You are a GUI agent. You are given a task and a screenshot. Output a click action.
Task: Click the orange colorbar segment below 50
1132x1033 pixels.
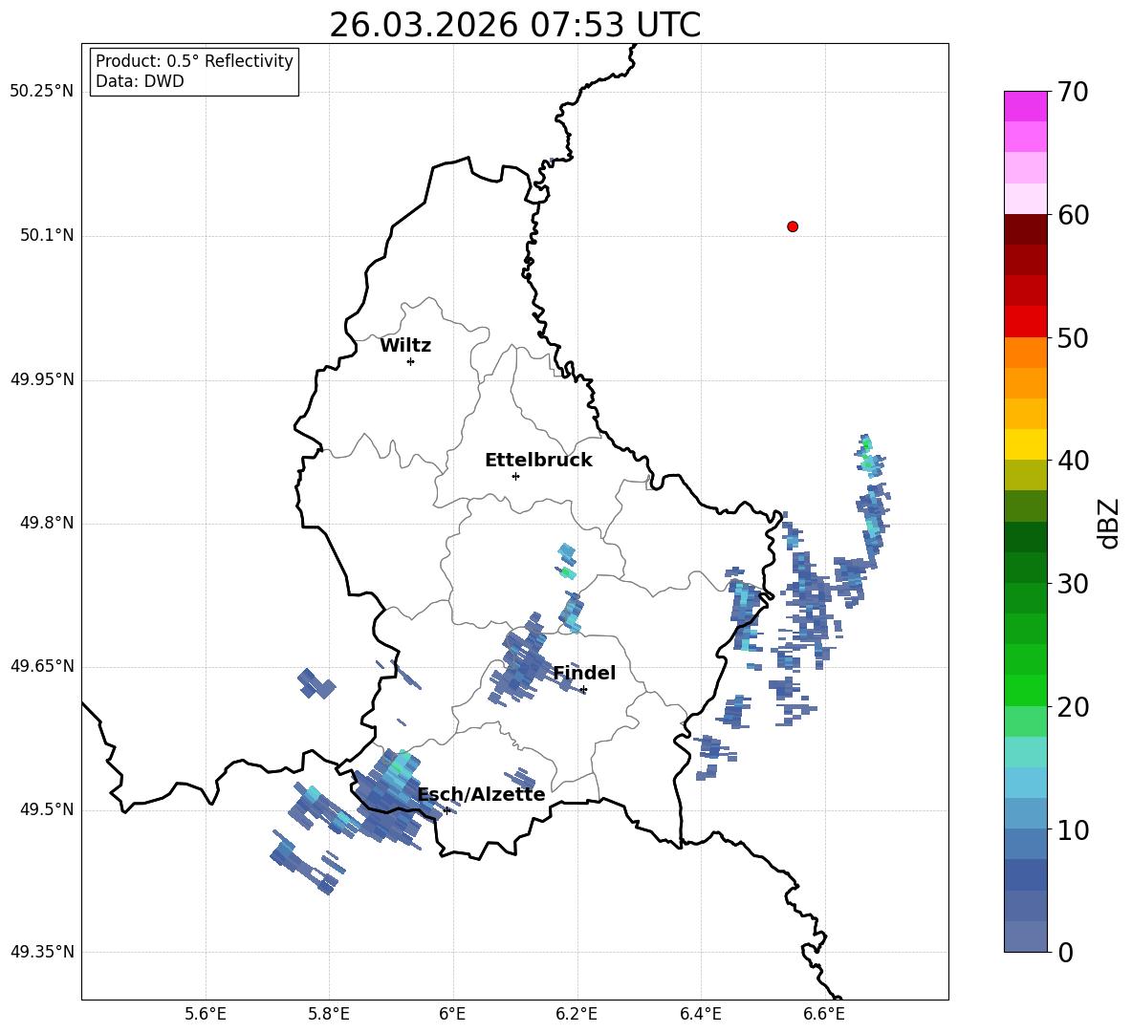[1025, 352]
